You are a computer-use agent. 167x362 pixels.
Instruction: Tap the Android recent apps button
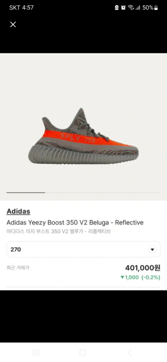click(x=36, y=352)
